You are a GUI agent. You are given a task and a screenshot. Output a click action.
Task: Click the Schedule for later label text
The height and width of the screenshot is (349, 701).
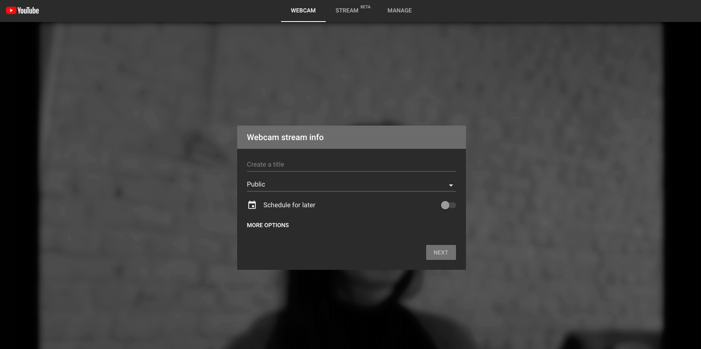289,205
